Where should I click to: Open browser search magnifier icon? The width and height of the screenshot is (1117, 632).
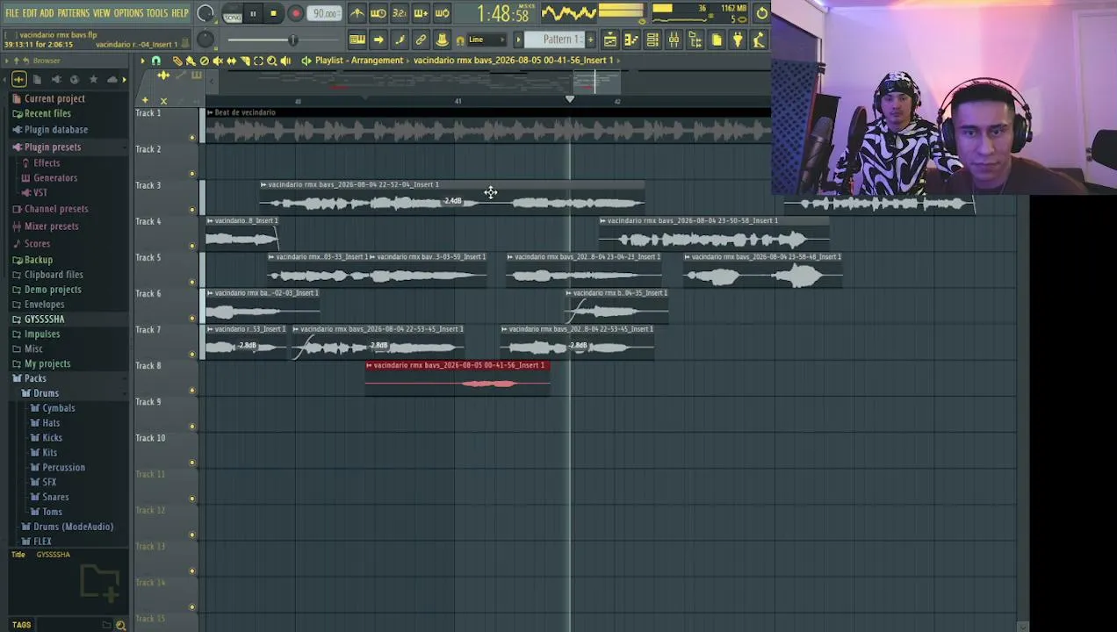click(x=120, y=625)
